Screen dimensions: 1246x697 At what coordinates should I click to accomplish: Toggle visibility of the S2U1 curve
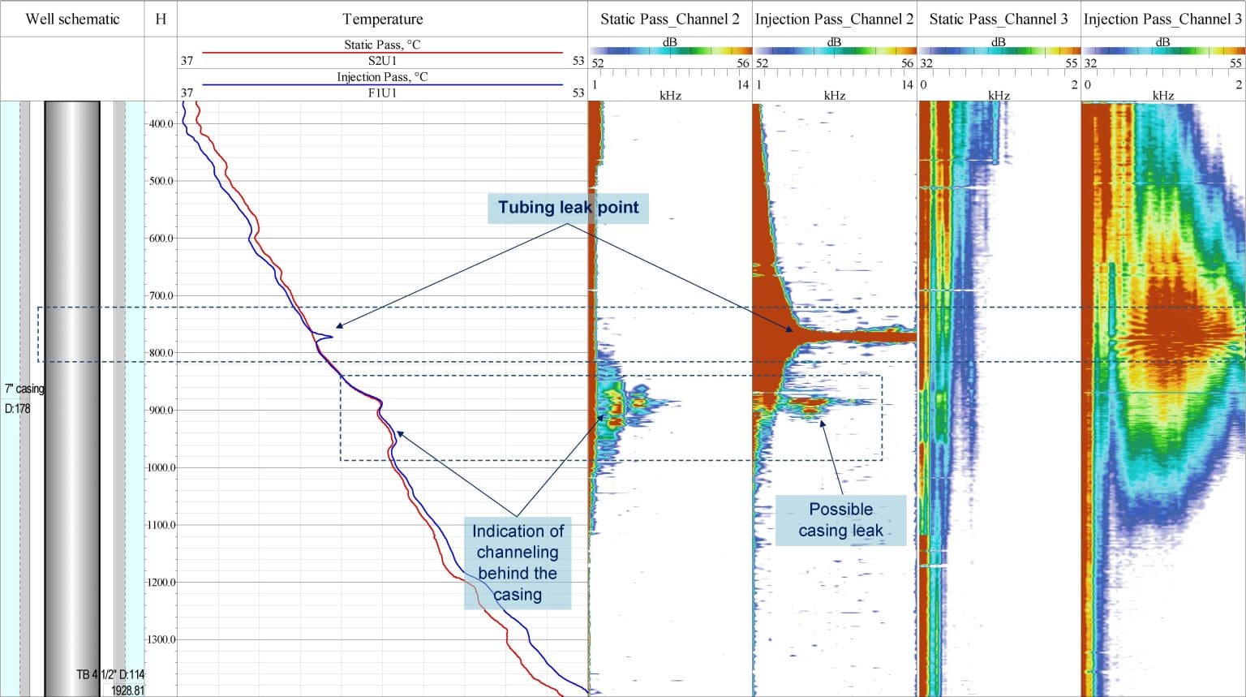381,60
